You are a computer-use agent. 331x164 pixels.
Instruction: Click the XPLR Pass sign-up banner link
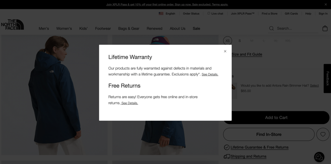pos(167,4)
